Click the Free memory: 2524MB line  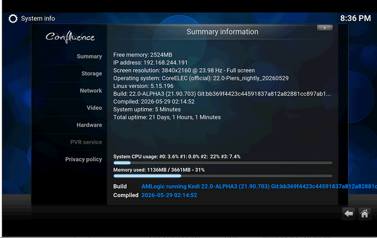pyautogui.click(x=143, y=55)
